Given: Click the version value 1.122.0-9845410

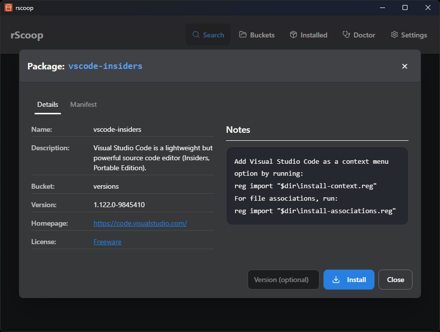Looking at the screenshot, I should point(119,205).
